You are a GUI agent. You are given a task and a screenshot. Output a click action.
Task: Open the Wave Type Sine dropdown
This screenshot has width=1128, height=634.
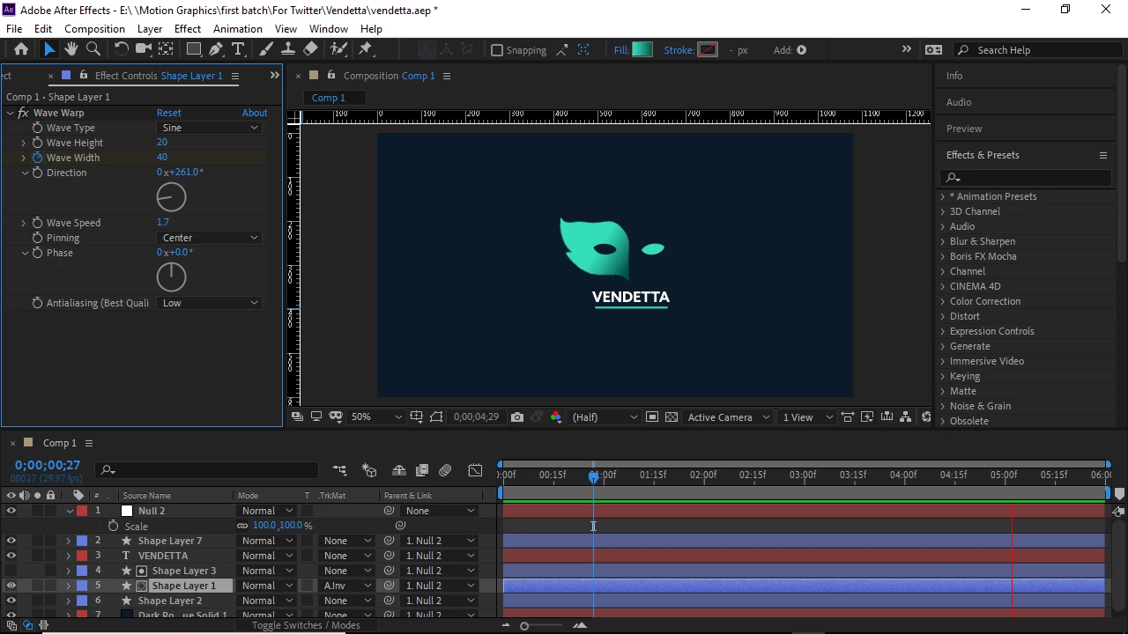click(x=209, y=128)
